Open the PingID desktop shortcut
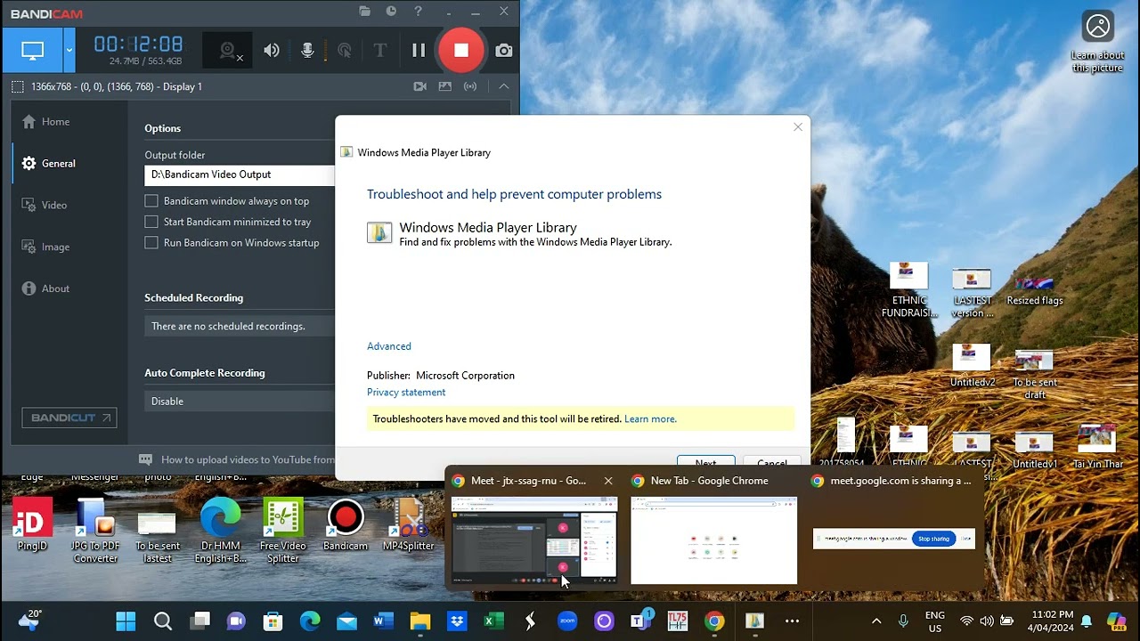The image size is (1140, 641). [32, 525]
